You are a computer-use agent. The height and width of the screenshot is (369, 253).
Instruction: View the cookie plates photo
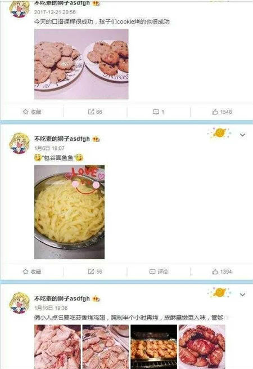pos(82,64)
